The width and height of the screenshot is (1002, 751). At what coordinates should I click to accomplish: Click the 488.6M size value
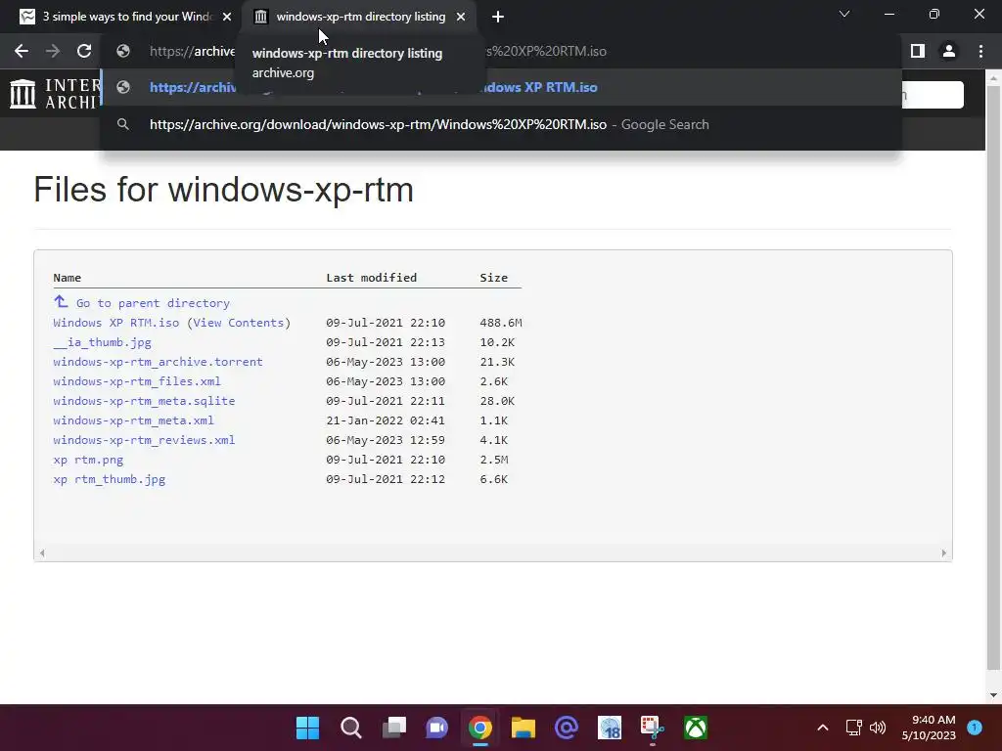pos(501,323)
